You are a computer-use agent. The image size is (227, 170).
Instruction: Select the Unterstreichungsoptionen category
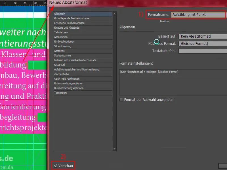83,83
